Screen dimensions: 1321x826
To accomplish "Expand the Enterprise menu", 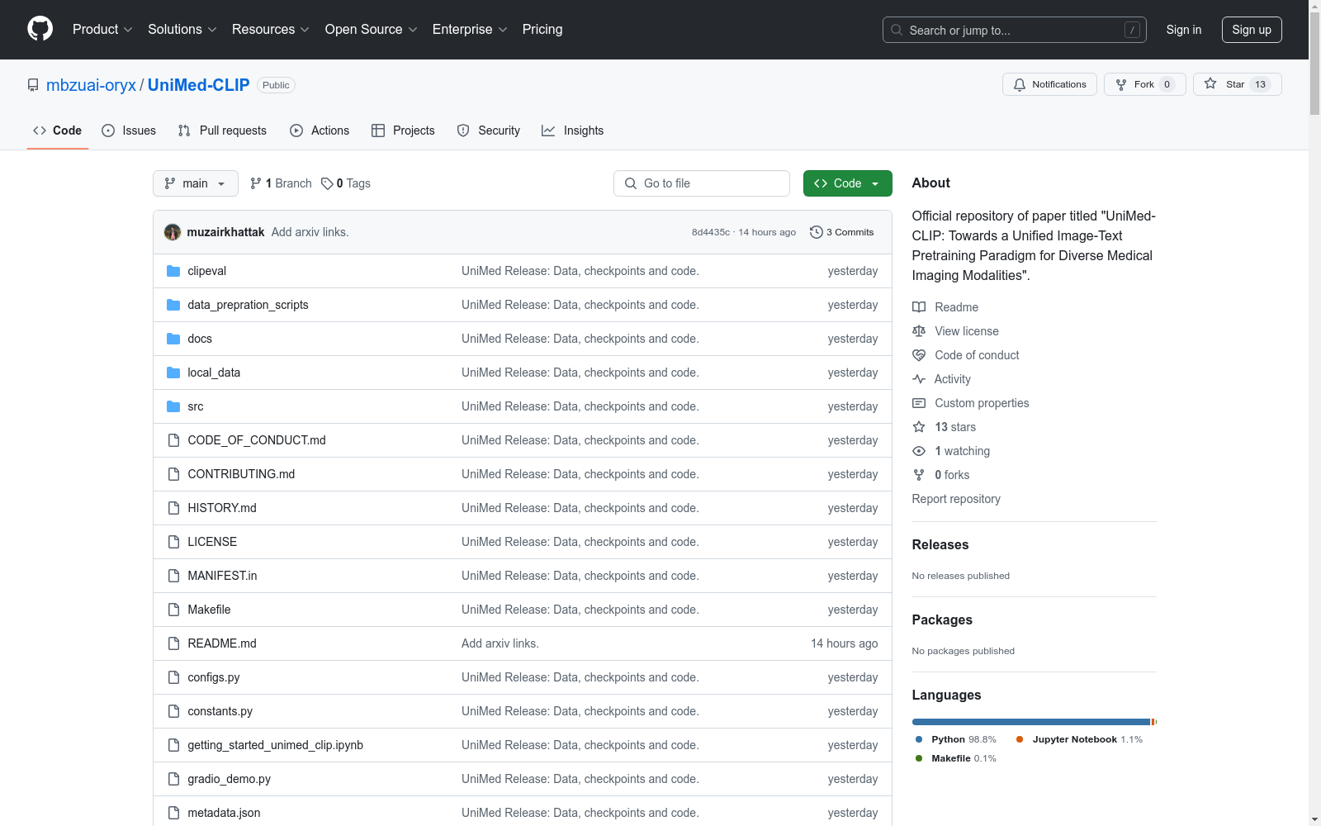I will pos(470,29).
